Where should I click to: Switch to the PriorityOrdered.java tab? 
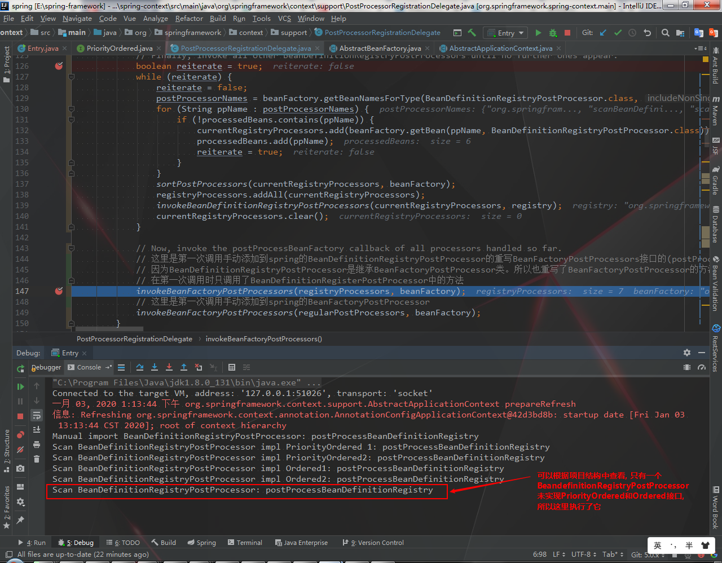coord(119,49)
